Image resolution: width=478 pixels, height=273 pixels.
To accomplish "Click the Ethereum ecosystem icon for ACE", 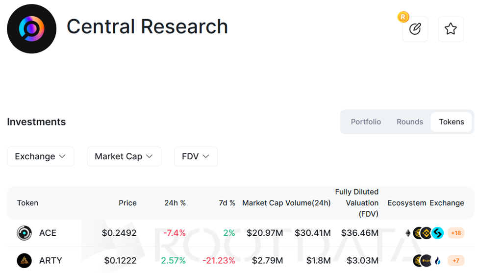I will [408, 233].
